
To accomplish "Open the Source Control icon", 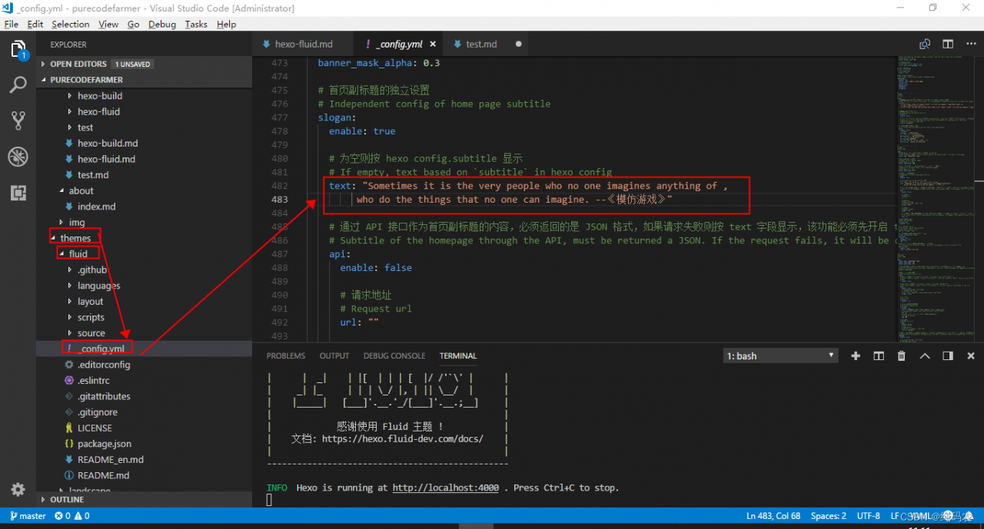I will [18, 120].
